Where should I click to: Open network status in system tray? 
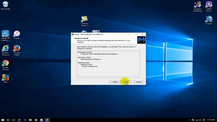197,120
